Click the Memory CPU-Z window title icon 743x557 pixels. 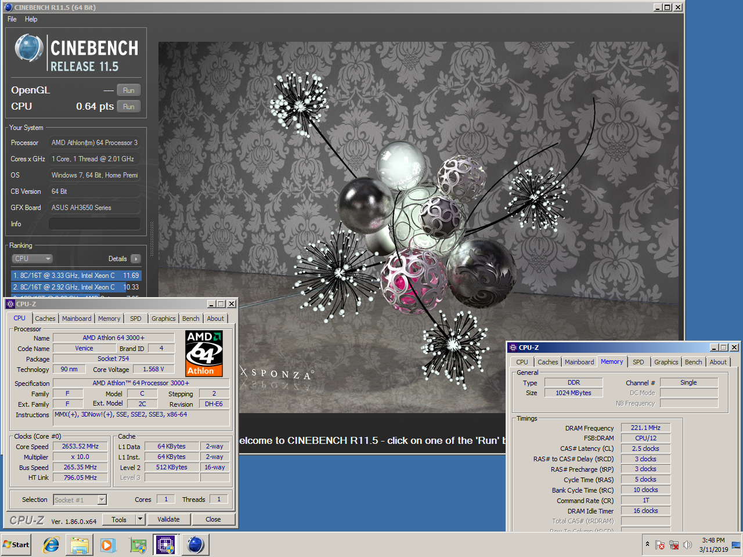coord(513,348)
